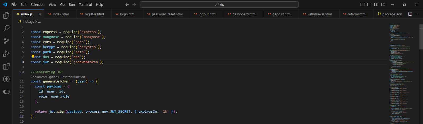The width and height of the screenshot is (423, 124).
Task: Click the VS Code logo icon
Action: [x=5, y=4]
